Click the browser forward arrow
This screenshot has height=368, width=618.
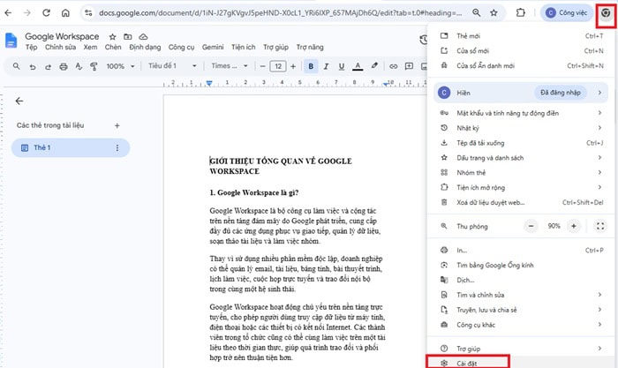click(x=26, y=13)
